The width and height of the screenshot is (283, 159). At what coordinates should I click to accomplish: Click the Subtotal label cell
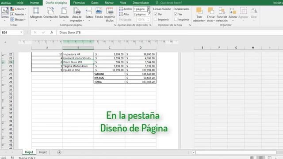(x=109, y=74)
